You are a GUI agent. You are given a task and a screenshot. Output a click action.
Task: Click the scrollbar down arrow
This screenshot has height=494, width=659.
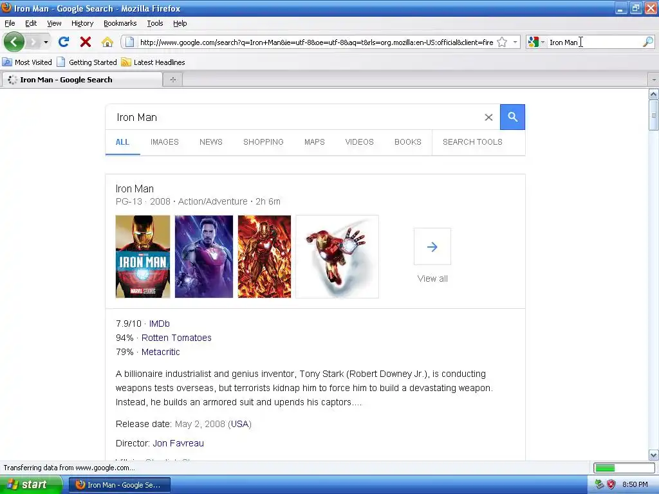653,455
